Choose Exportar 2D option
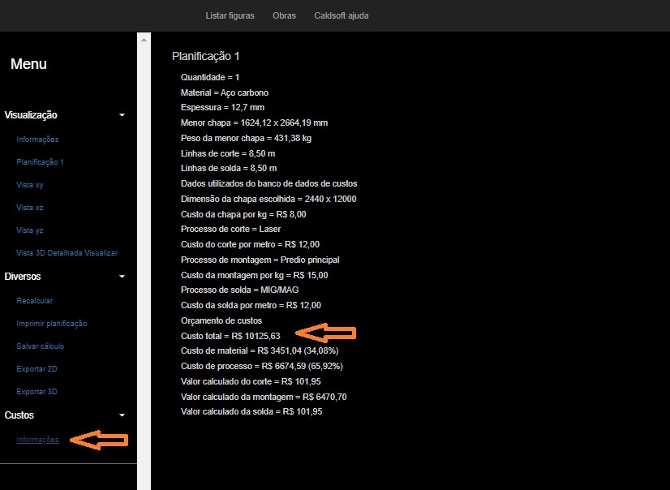 click(37, 369)
